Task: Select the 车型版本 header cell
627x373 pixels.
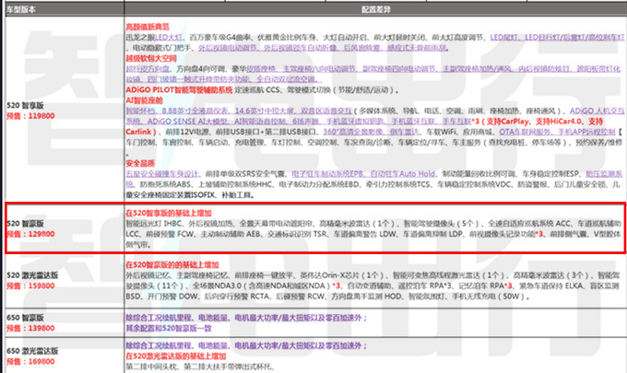Action: (x=65, y=9)
